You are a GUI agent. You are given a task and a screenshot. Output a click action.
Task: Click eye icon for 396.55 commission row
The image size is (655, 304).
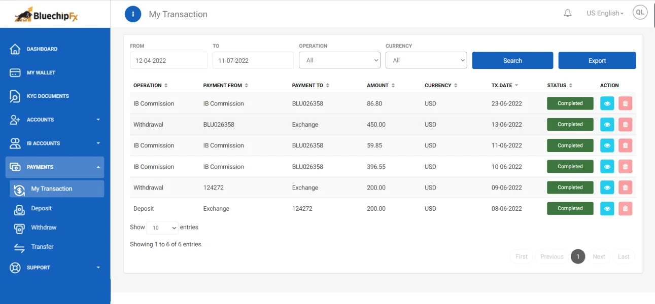[x=607, y=167]
